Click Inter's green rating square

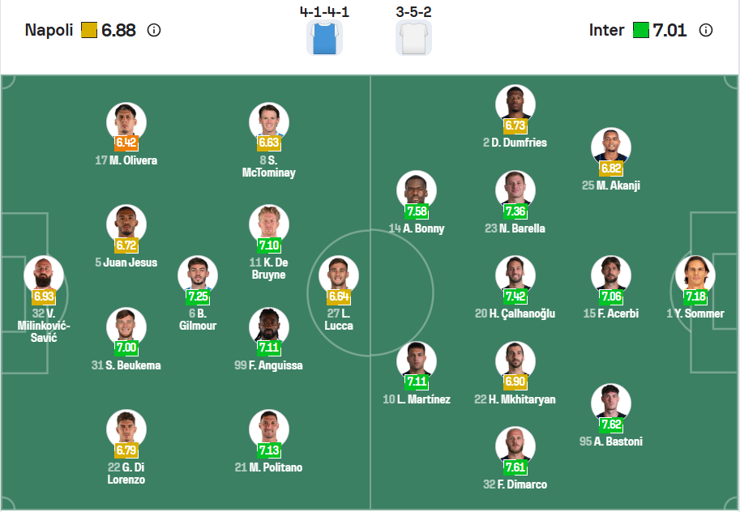click(x=641, y=31)
